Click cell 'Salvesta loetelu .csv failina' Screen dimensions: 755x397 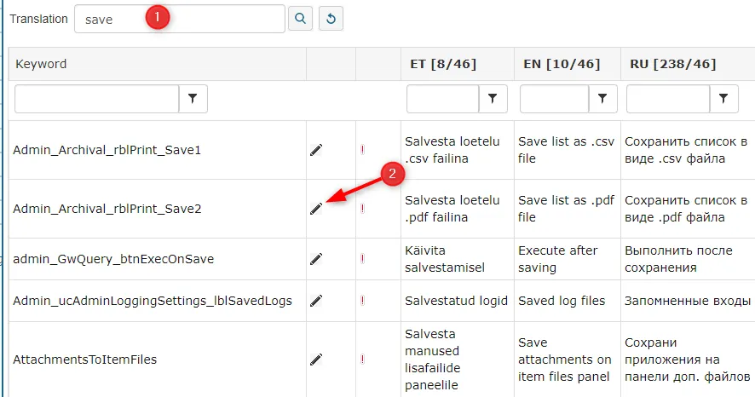click(458, 150)
